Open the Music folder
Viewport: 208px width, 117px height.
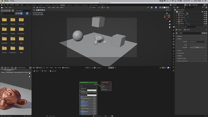pos(21,39)
